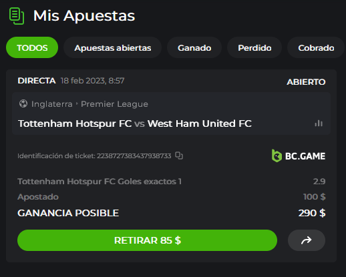This screenshot has height=277, width=346.
Task: Click the ABIERTO status label
Action: [x=306, y=82]
